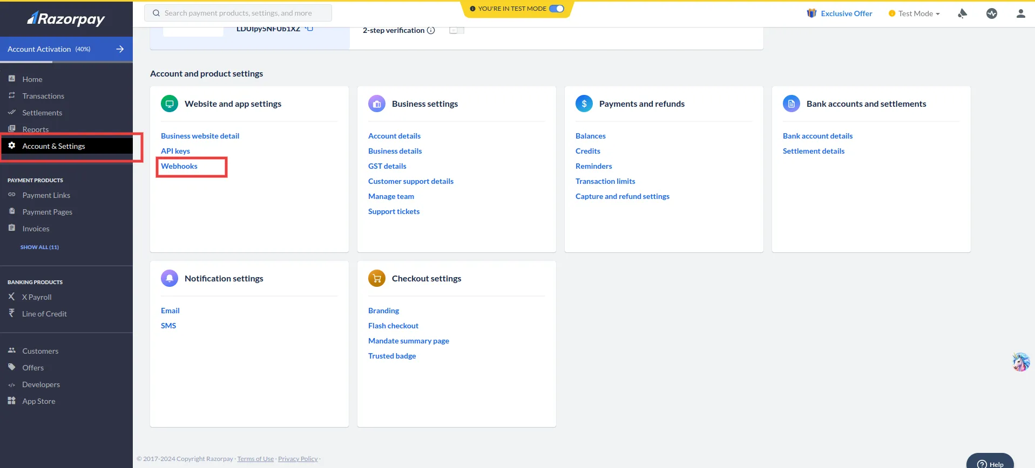Image resolution: width=1035 pixels, height=468 pixels.
Task: Click the Bank accounts document icon
Action: pyautogui.click(x=792, y=104)
